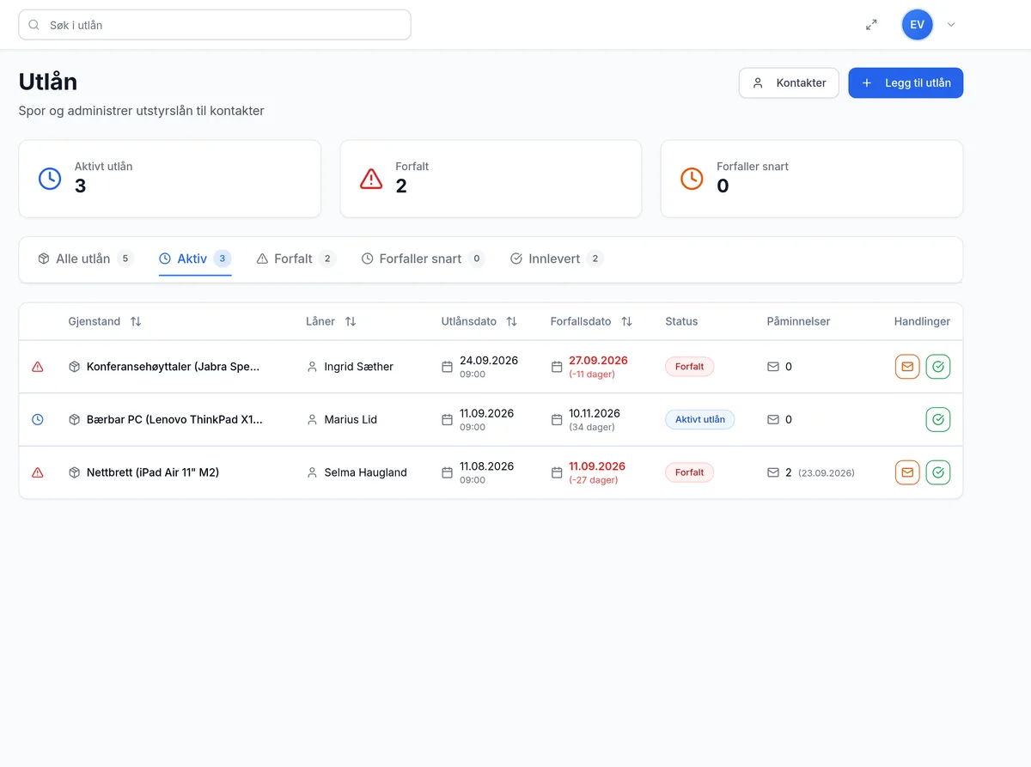Click the blue clock icon in Aktivt utlån card

coord(50,179)
